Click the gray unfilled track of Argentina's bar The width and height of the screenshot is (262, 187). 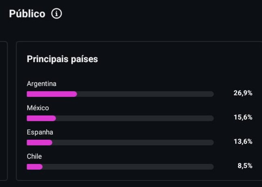(145, 94)
